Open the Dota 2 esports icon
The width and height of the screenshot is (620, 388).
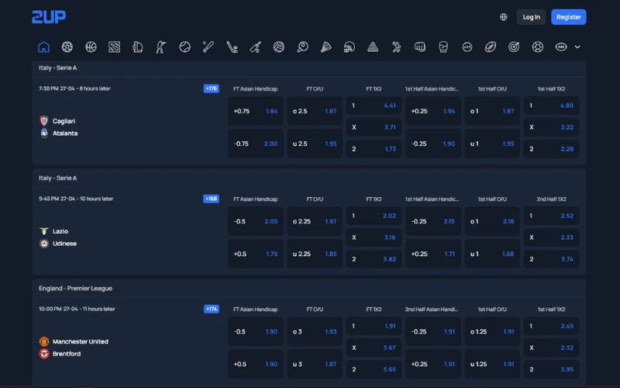pos(114,47)
